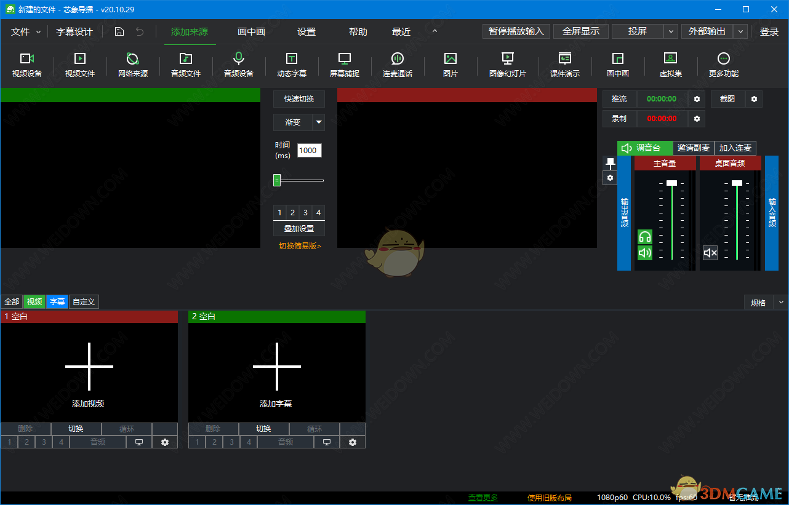Viewport: 789px width, 505px height.
Task: Open push stream settings gear
Action: pyautogui.click(x=697, y=99)
